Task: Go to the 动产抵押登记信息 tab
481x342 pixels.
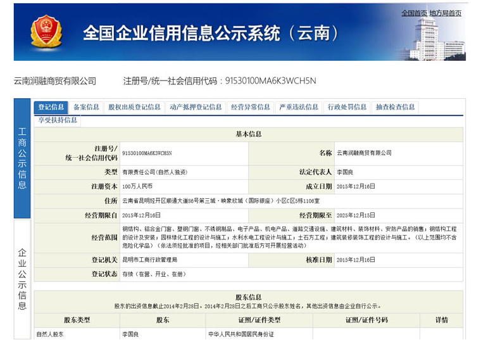Action: (x=196, y=107)
